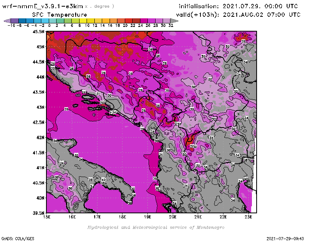Select the 44.5N latitude label

[38, 62]
